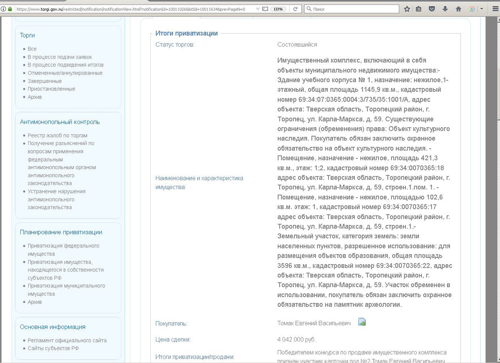Click the price value '4 042 000 руб.'

pos(296,340)
